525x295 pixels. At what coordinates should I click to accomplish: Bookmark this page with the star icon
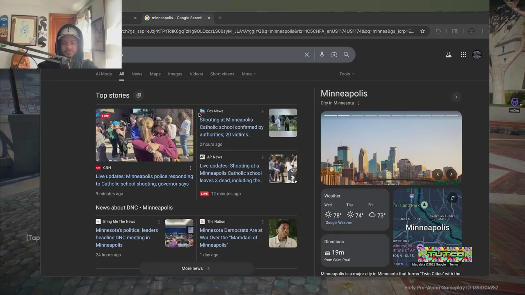422,31
